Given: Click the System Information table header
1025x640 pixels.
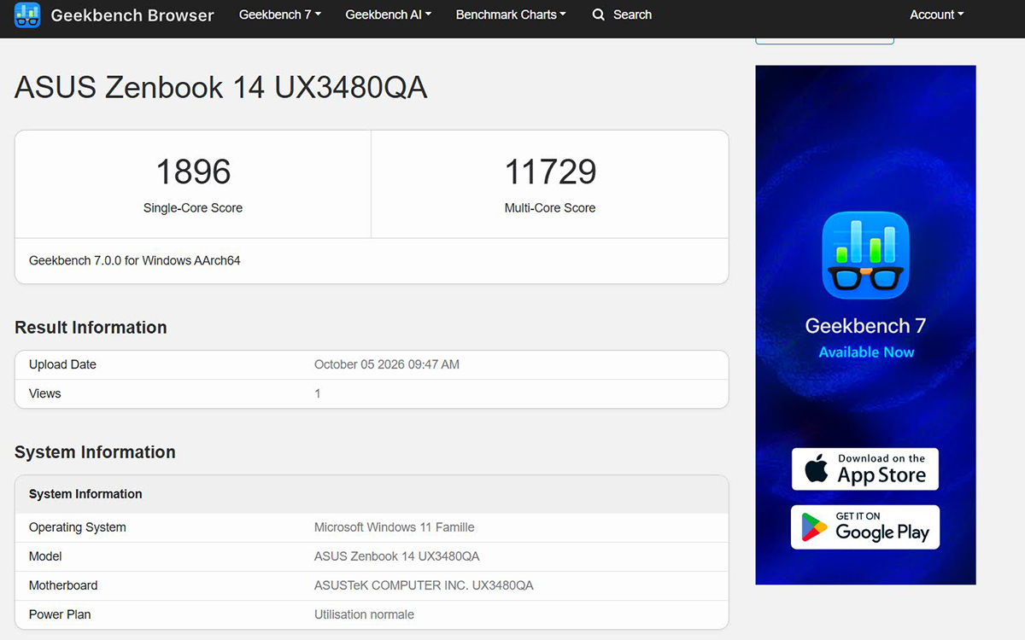Looking at the screenshot, I should pos(85,494).
